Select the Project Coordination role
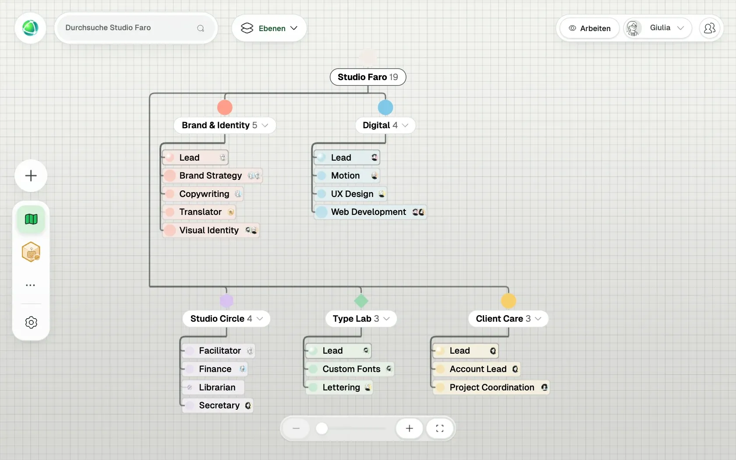The image size is (736, 460). click(x=491, y=387)
